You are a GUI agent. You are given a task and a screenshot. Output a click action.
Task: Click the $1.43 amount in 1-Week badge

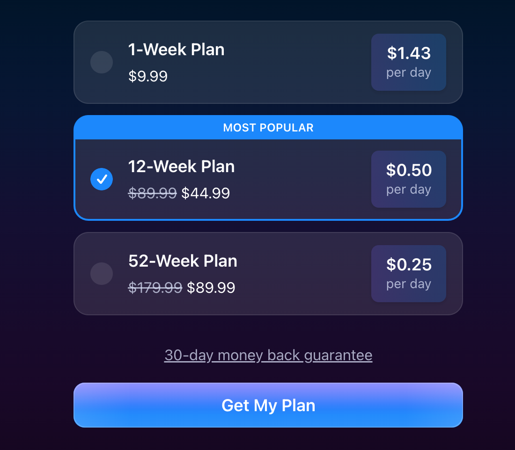click(x=409, y=53)
